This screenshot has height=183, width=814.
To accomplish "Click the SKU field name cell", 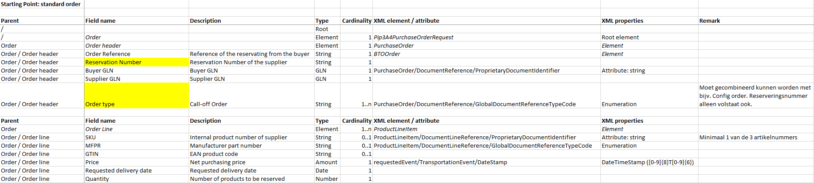I will pos(91,138).
